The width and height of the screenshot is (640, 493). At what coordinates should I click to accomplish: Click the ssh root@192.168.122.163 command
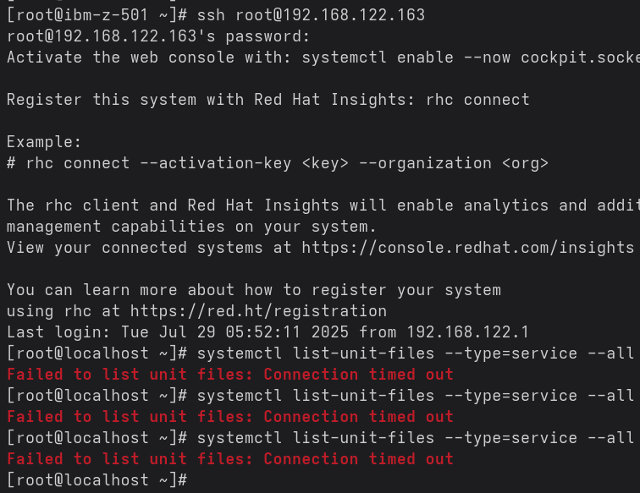311,15
